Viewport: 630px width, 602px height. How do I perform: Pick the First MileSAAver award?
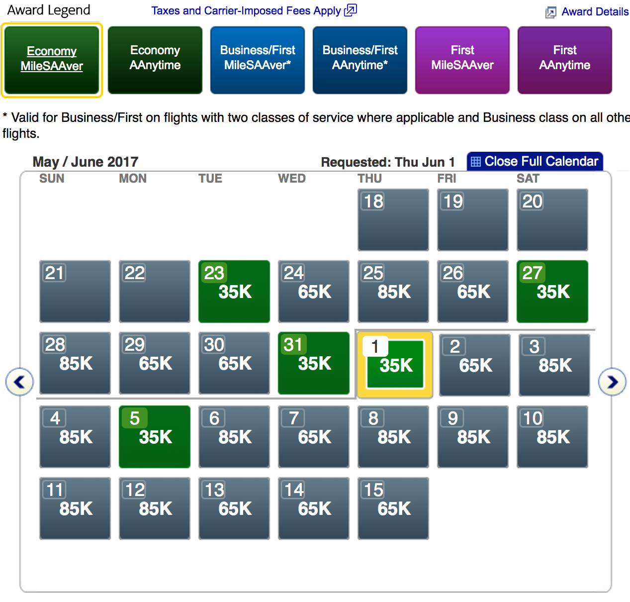462,60
